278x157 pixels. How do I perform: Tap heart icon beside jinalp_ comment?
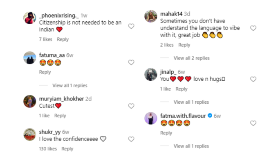click(x=253, y=79)
